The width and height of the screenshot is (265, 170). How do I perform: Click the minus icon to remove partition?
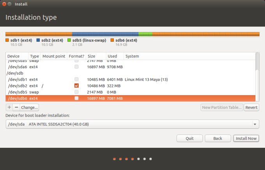coord(16,107)
